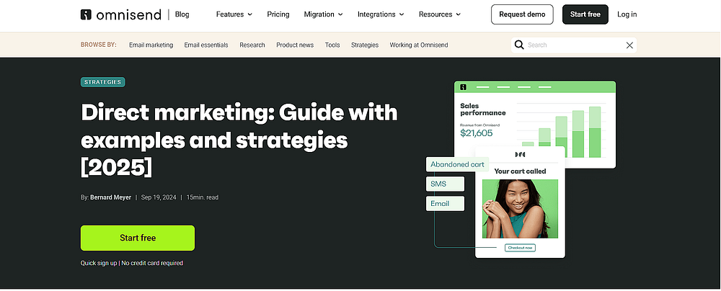Screen dimensions: 721x291
Task: Click the Request demo button
Action: 522,14
